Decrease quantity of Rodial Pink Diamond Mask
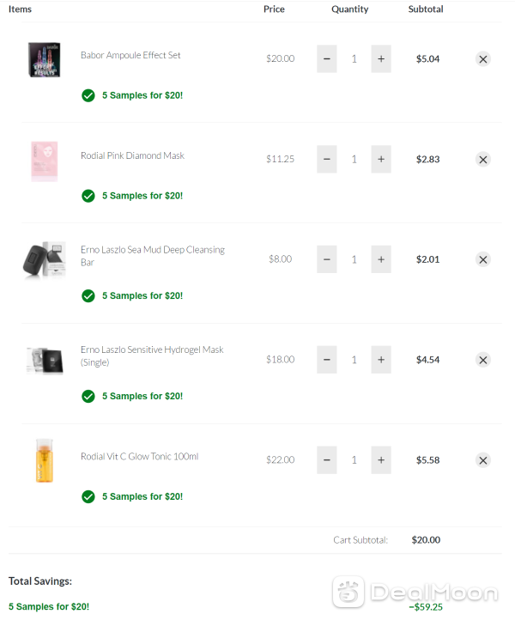This screenshot has height=620, width=515. coord(326,159)
